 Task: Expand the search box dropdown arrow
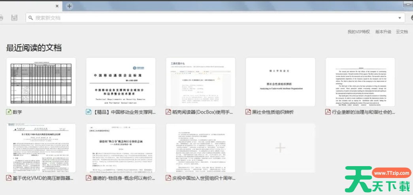[x=400, y=18]
